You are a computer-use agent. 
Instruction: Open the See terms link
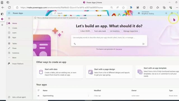[119, 49]
